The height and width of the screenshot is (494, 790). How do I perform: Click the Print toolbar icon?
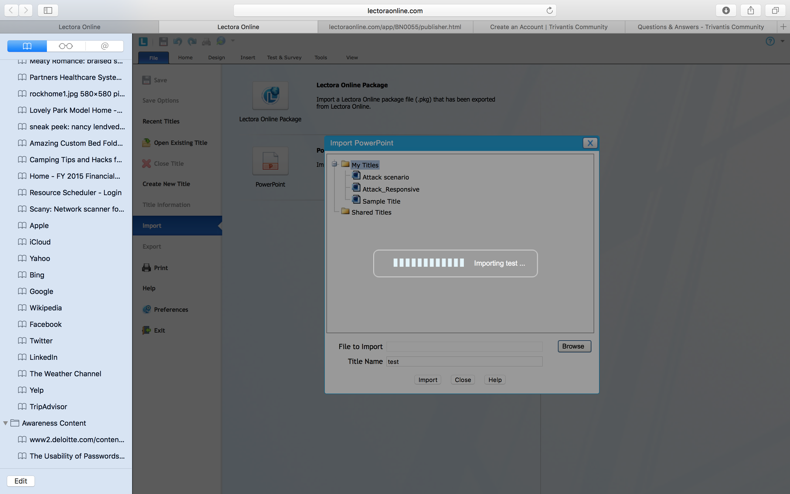(x=206, y=41)
